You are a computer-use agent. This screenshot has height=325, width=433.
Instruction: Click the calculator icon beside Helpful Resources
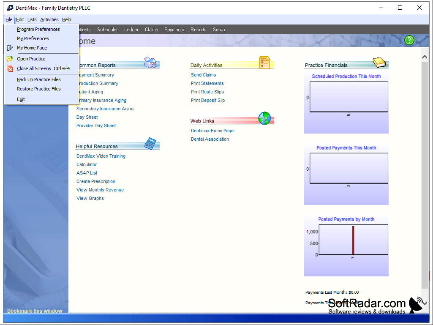tap(150, 144)
